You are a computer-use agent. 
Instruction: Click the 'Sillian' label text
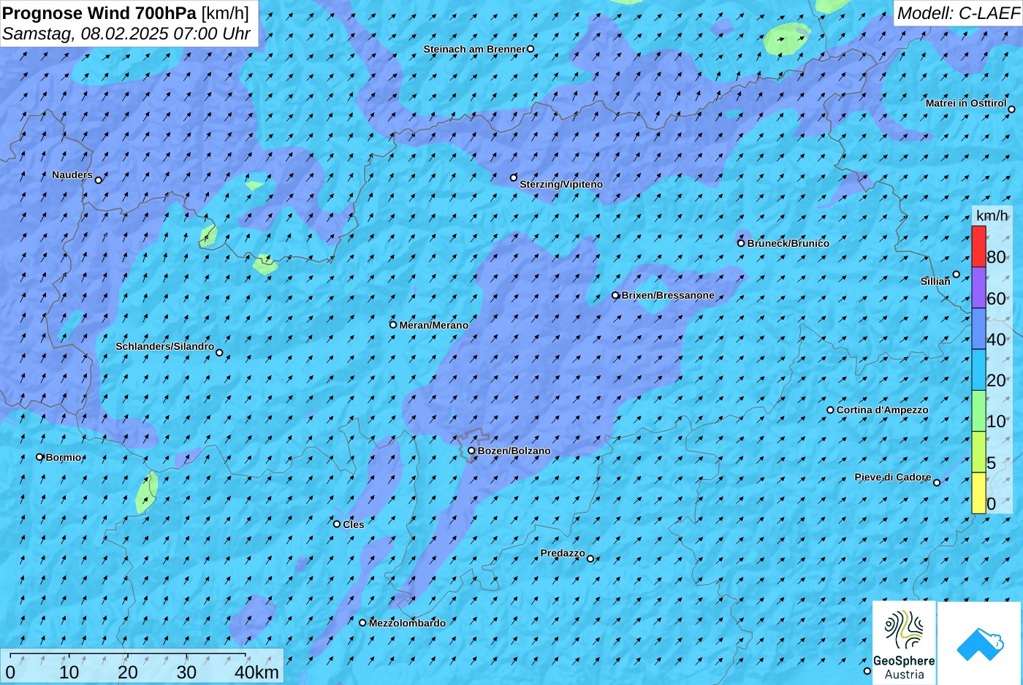[x=935, y=281]
